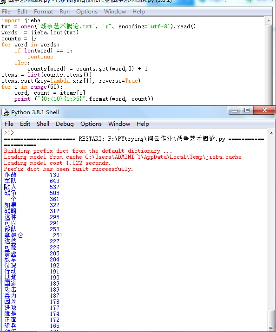The height and width of the screenshot is (332, 276).
Task: Click the output value 174
Action: pyautogui.click(x=54, y=314)
